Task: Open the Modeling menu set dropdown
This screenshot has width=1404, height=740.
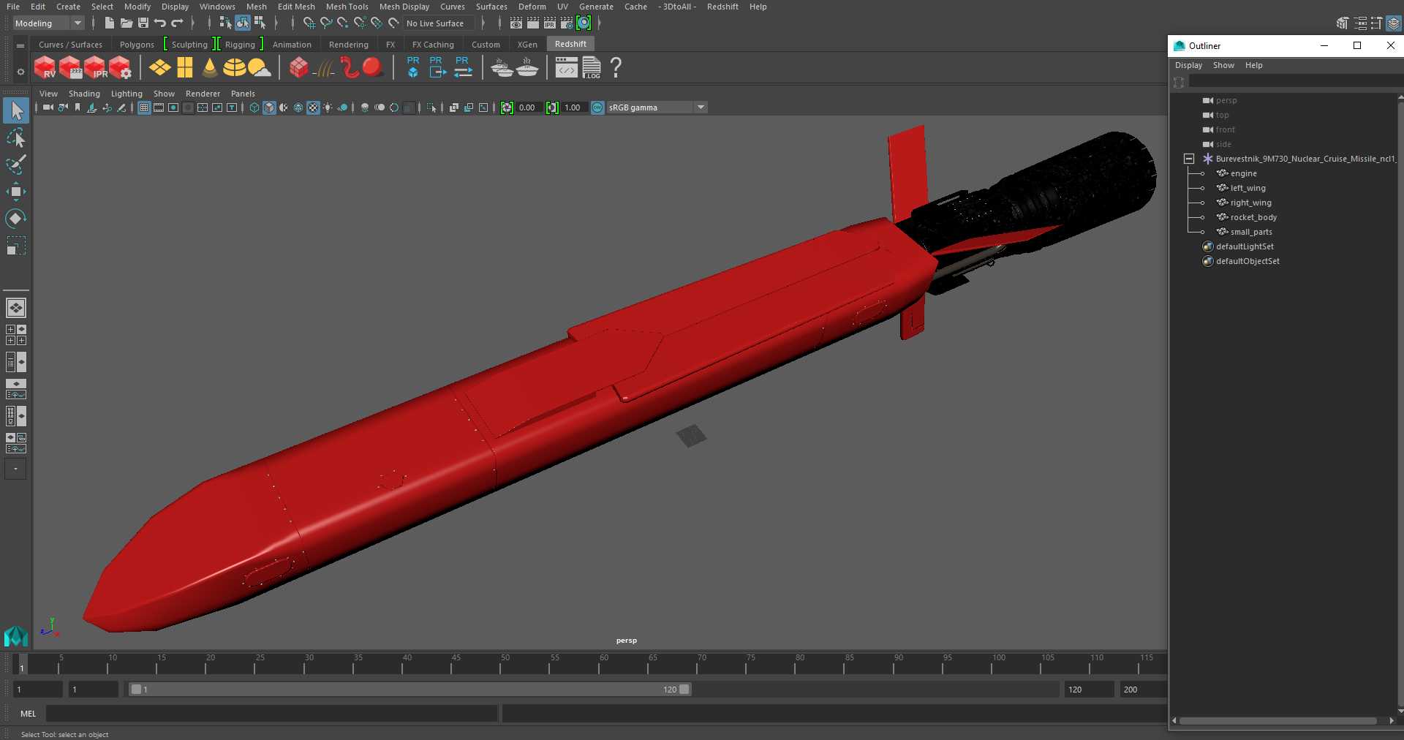Action: tap(48, 23)
